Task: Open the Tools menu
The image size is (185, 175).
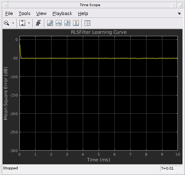Action: click(x=24, y=14)
